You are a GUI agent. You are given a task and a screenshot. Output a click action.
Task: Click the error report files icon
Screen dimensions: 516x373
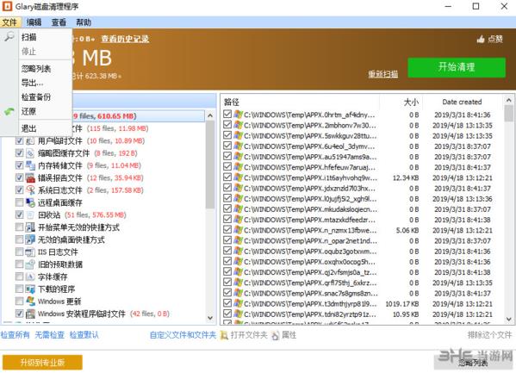pyautogui.click(x=30, y=177)
